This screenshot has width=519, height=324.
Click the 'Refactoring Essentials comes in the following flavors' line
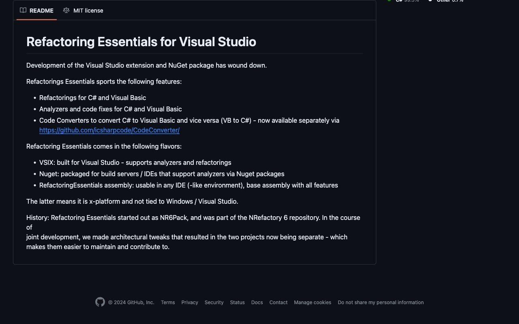(104, 146)
